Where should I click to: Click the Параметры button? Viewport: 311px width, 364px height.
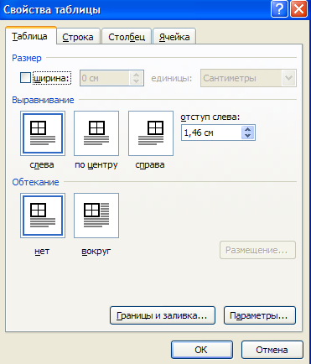click(x=260, y=315)
